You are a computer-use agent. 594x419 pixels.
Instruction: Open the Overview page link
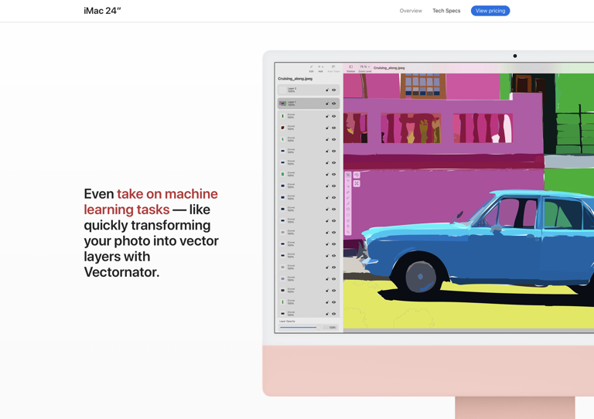[411, 11]
